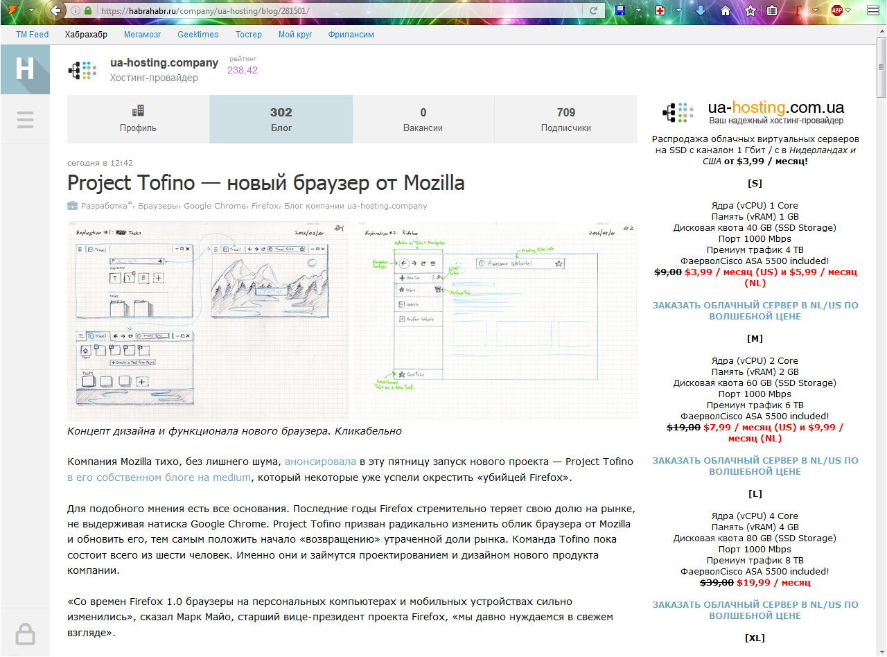Open TM Feed in the top navigation
The width and height of the screenshot is (887, 657).
pyautogui.click(x=33, y=35)
